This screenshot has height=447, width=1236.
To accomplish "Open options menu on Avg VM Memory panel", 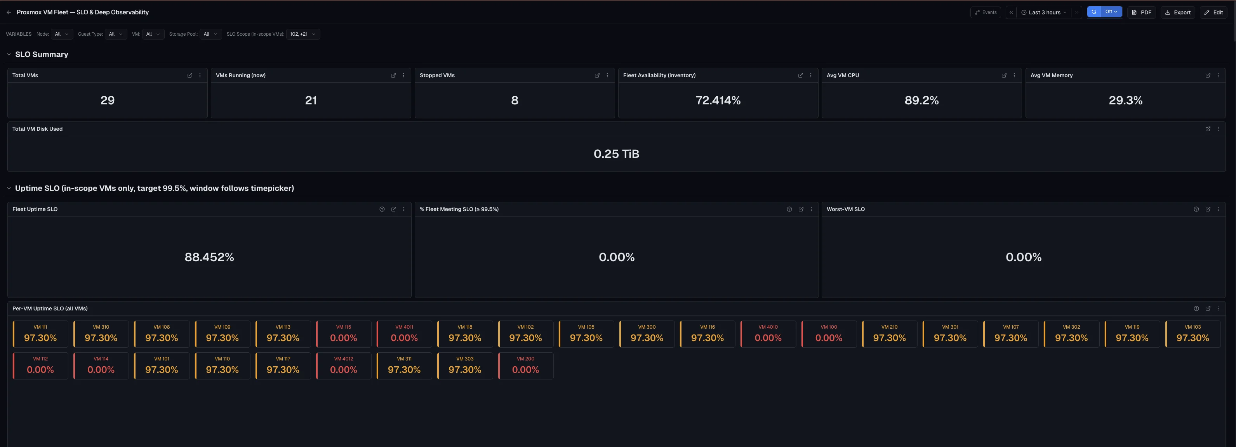I will tap(1218, 75).
